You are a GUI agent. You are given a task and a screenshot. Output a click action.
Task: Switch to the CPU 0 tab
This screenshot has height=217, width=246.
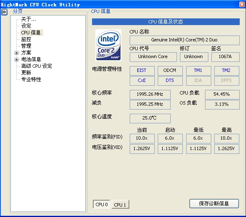(x=102, y=204)
